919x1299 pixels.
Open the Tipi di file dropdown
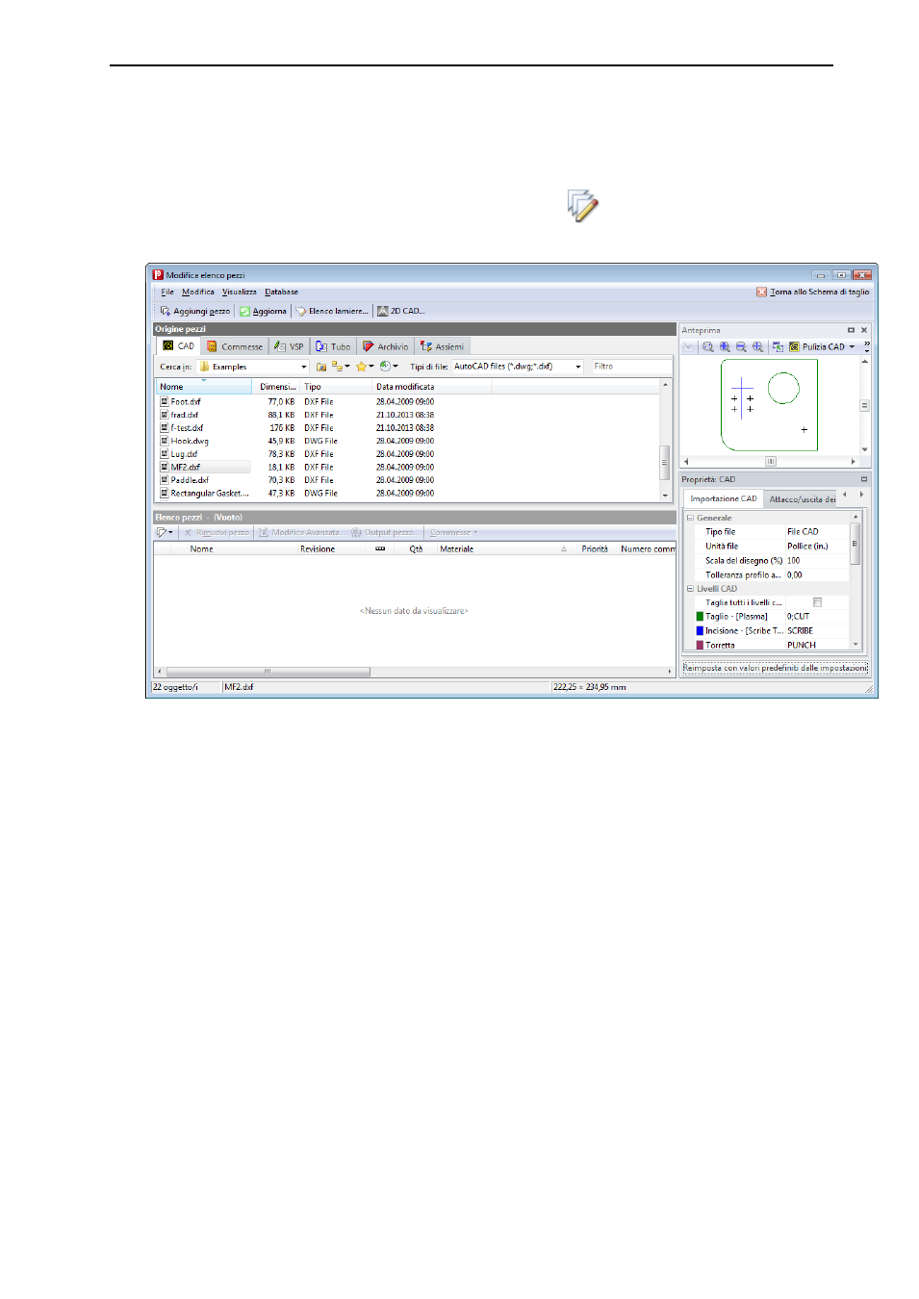(578, 367)
